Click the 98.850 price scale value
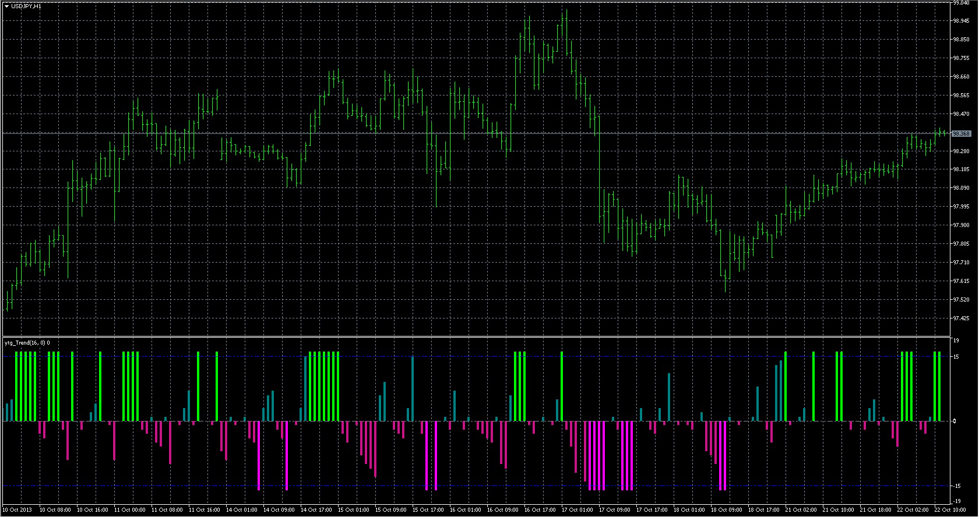Image resolution: width=979 pixels, height=517 pixels. tap(961, 40)
